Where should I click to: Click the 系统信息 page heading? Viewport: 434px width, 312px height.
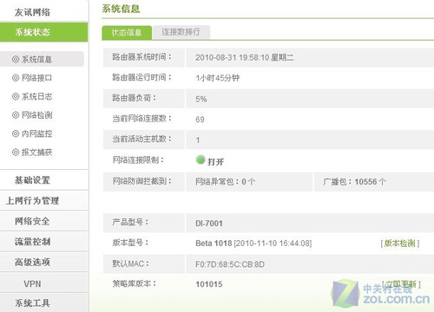click(x=121, y=9)
